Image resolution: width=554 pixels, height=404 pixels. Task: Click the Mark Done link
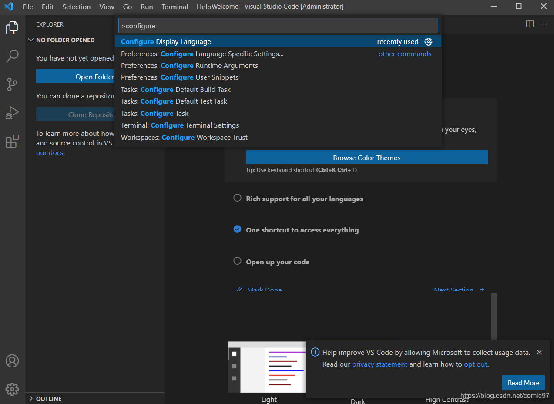pos(258,290)
